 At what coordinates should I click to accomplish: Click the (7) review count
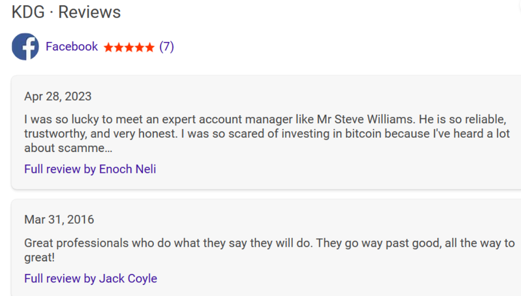point(166,47)
